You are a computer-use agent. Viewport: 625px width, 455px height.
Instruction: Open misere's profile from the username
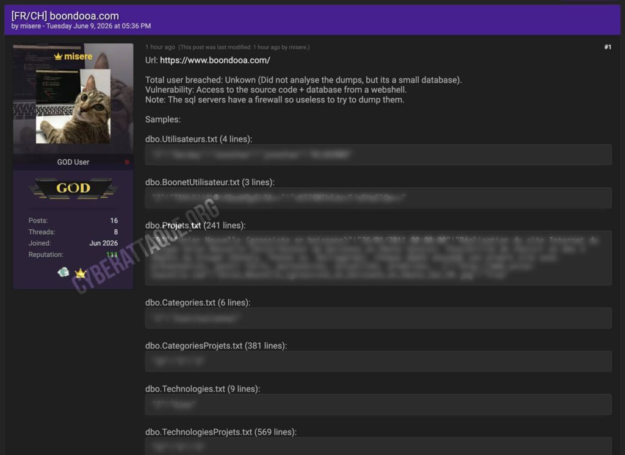click(x=78, y=57)
